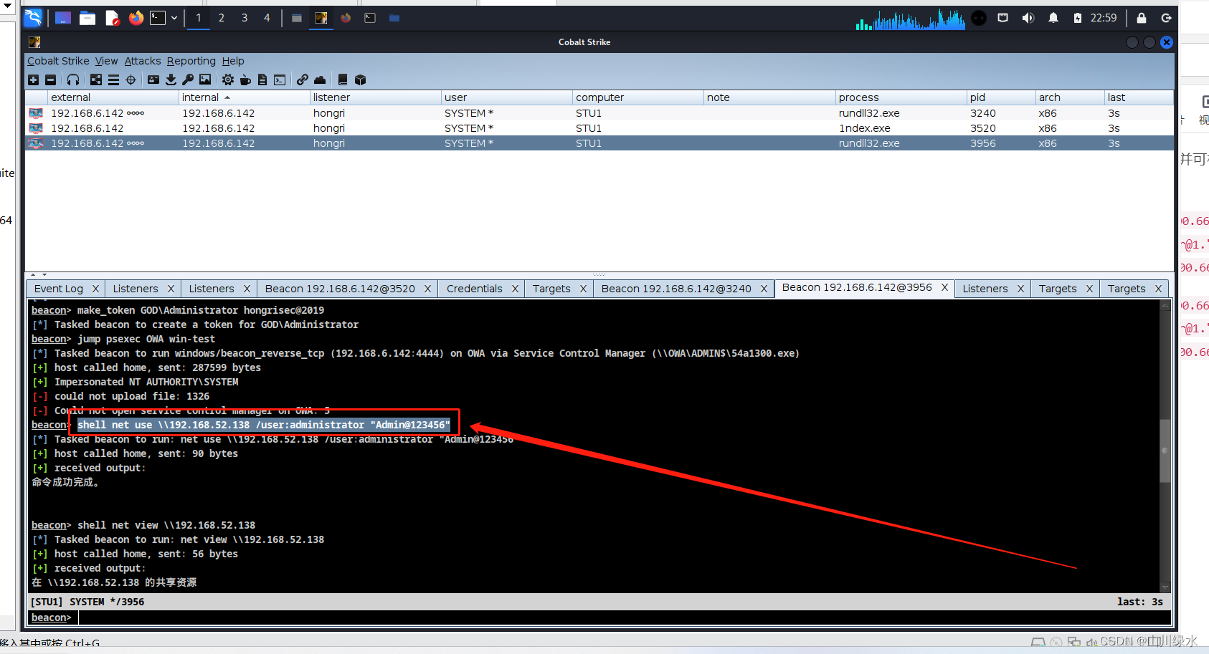Switch to the pivot graph view icon
The height and width of the screenshot is (654, 1209).
pos(95,80)
